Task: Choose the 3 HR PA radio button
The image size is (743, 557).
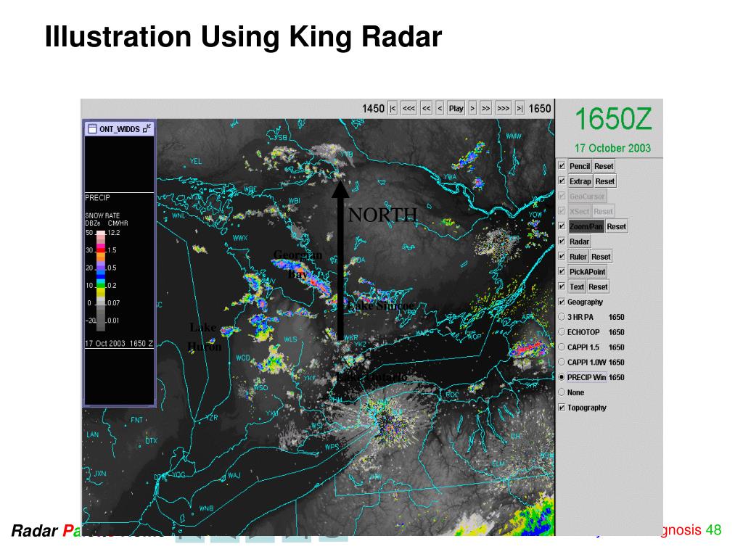Action: 562,317
